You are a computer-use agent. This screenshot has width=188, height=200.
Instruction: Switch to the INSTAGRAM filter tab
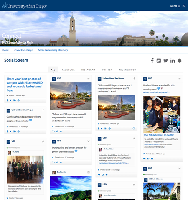[x=88, y=69]
